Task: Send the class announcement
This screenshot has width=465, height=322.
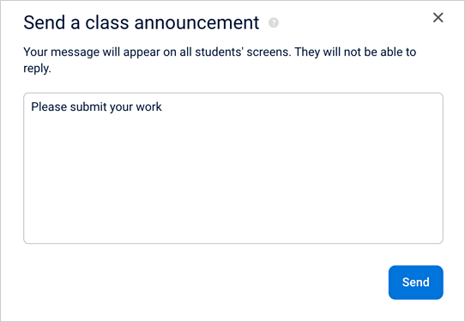Action: (416, 283)
